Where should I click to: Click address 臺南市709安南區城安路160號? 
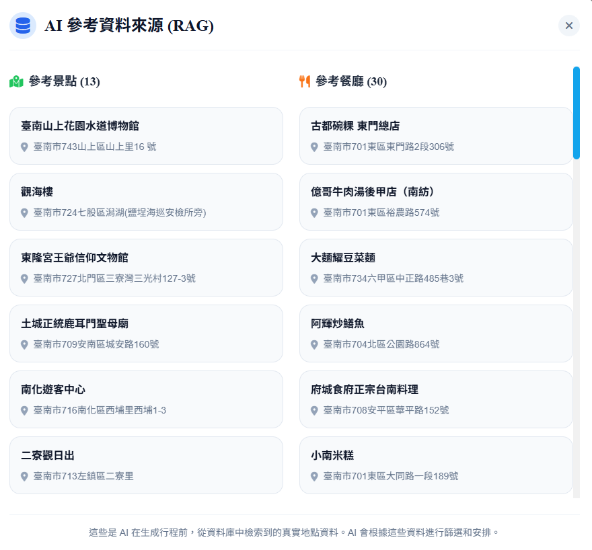coord(96,344)
